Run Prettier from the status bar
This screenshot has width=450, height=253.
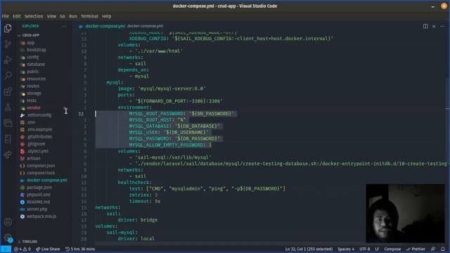416,249
